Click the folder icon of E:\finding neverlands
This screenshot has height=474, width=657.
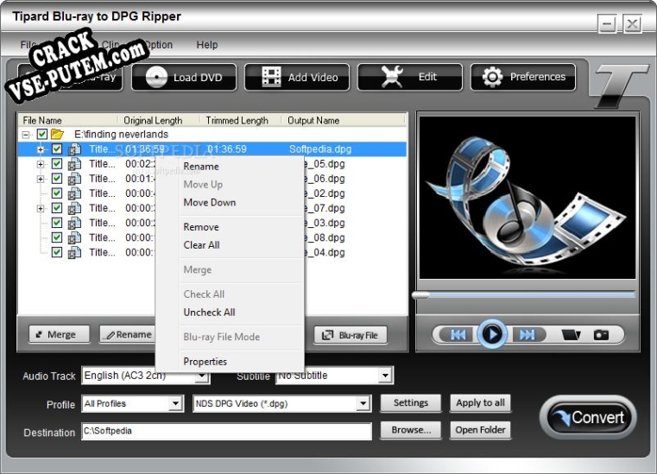[57, 134]
